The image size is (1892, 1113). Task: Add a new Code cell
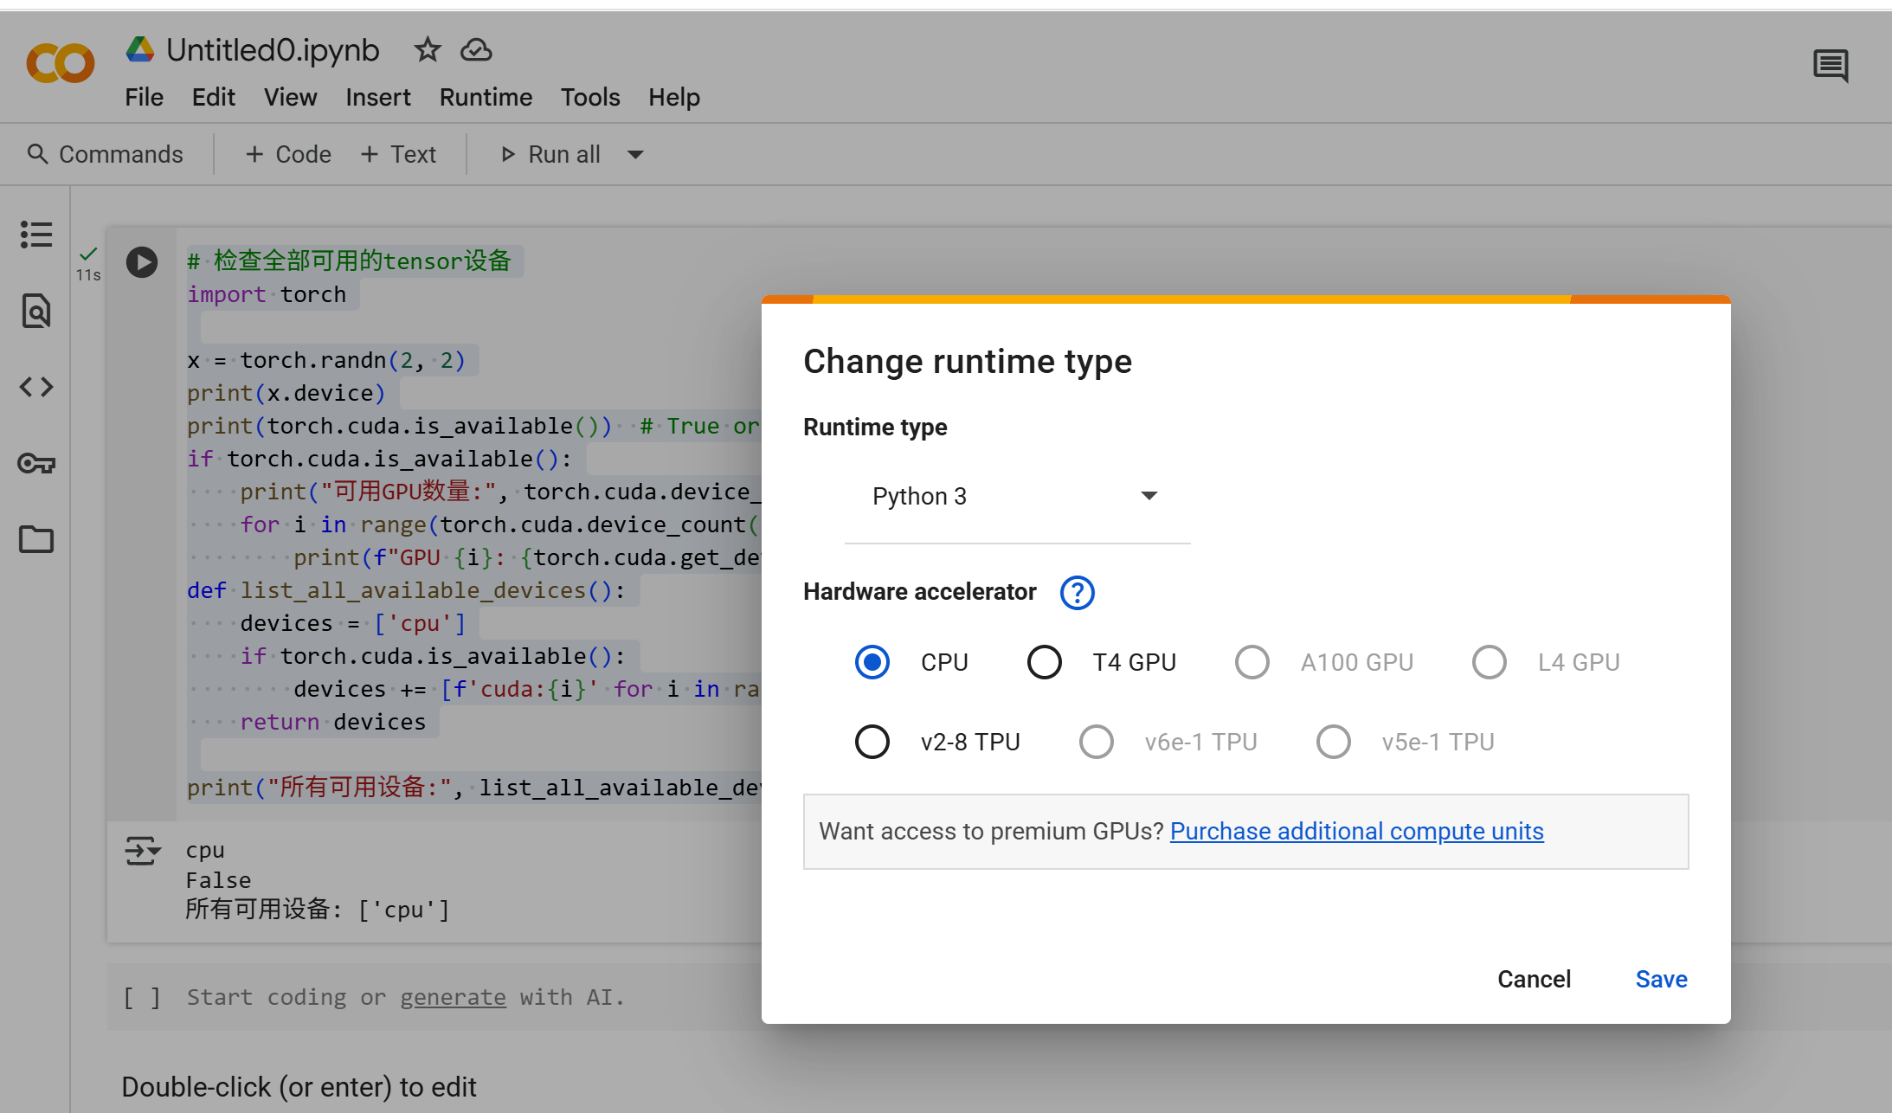click(288, 154)
